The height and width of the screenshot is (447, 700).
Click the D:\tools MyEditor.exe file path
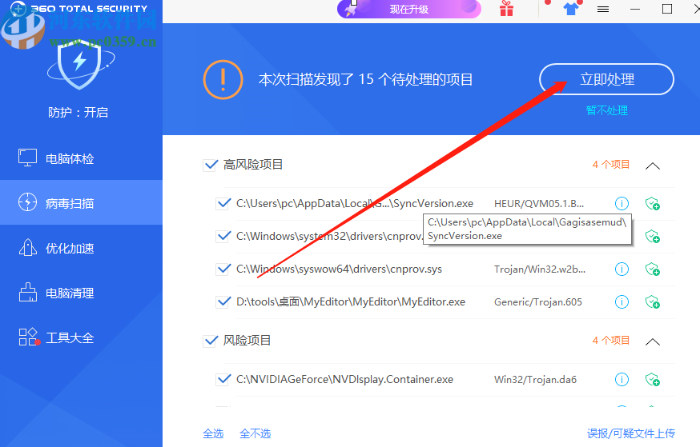click(x=351, y=302)
